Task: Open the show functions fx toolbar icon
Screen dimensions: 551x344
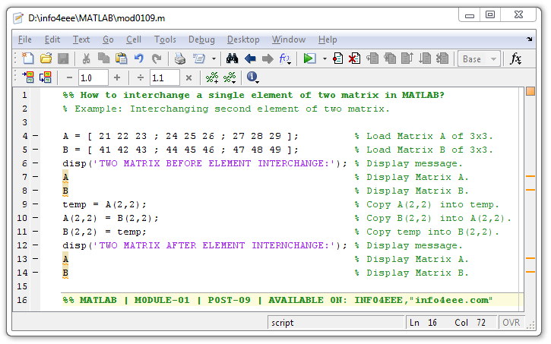Action: coord(285,58)
